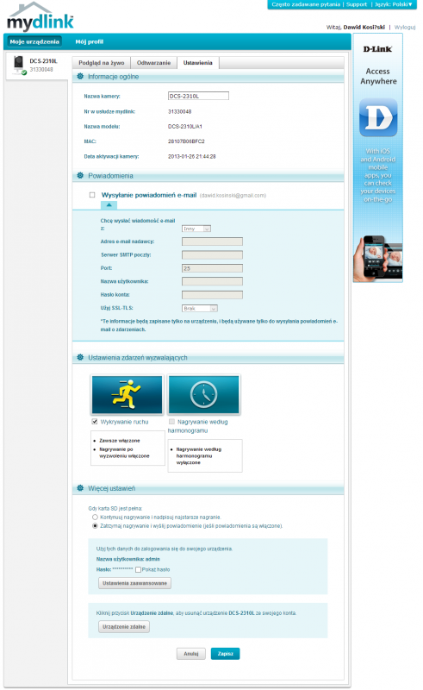Open the SSL-TLS dropdown showing Brak
This screenshot has height=690, width=423.
coord(200,309)
